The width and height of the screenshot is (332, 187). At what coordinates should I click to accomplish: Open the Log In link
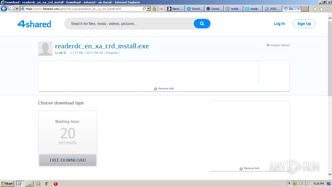pos(279,24)
